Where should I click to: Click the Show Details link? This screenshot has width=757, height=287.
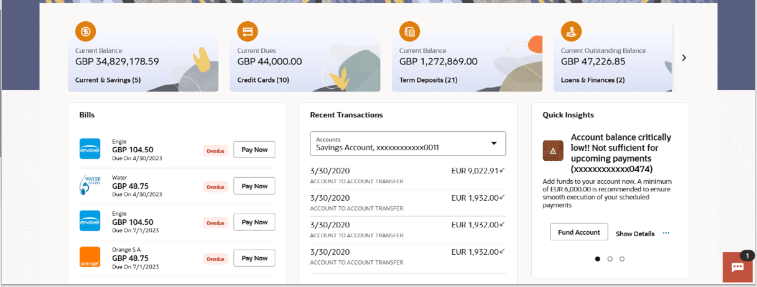pos(635,234)
